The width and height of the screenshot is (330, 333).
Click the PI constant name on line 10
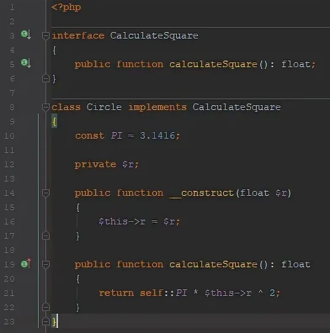click(116, 135)
